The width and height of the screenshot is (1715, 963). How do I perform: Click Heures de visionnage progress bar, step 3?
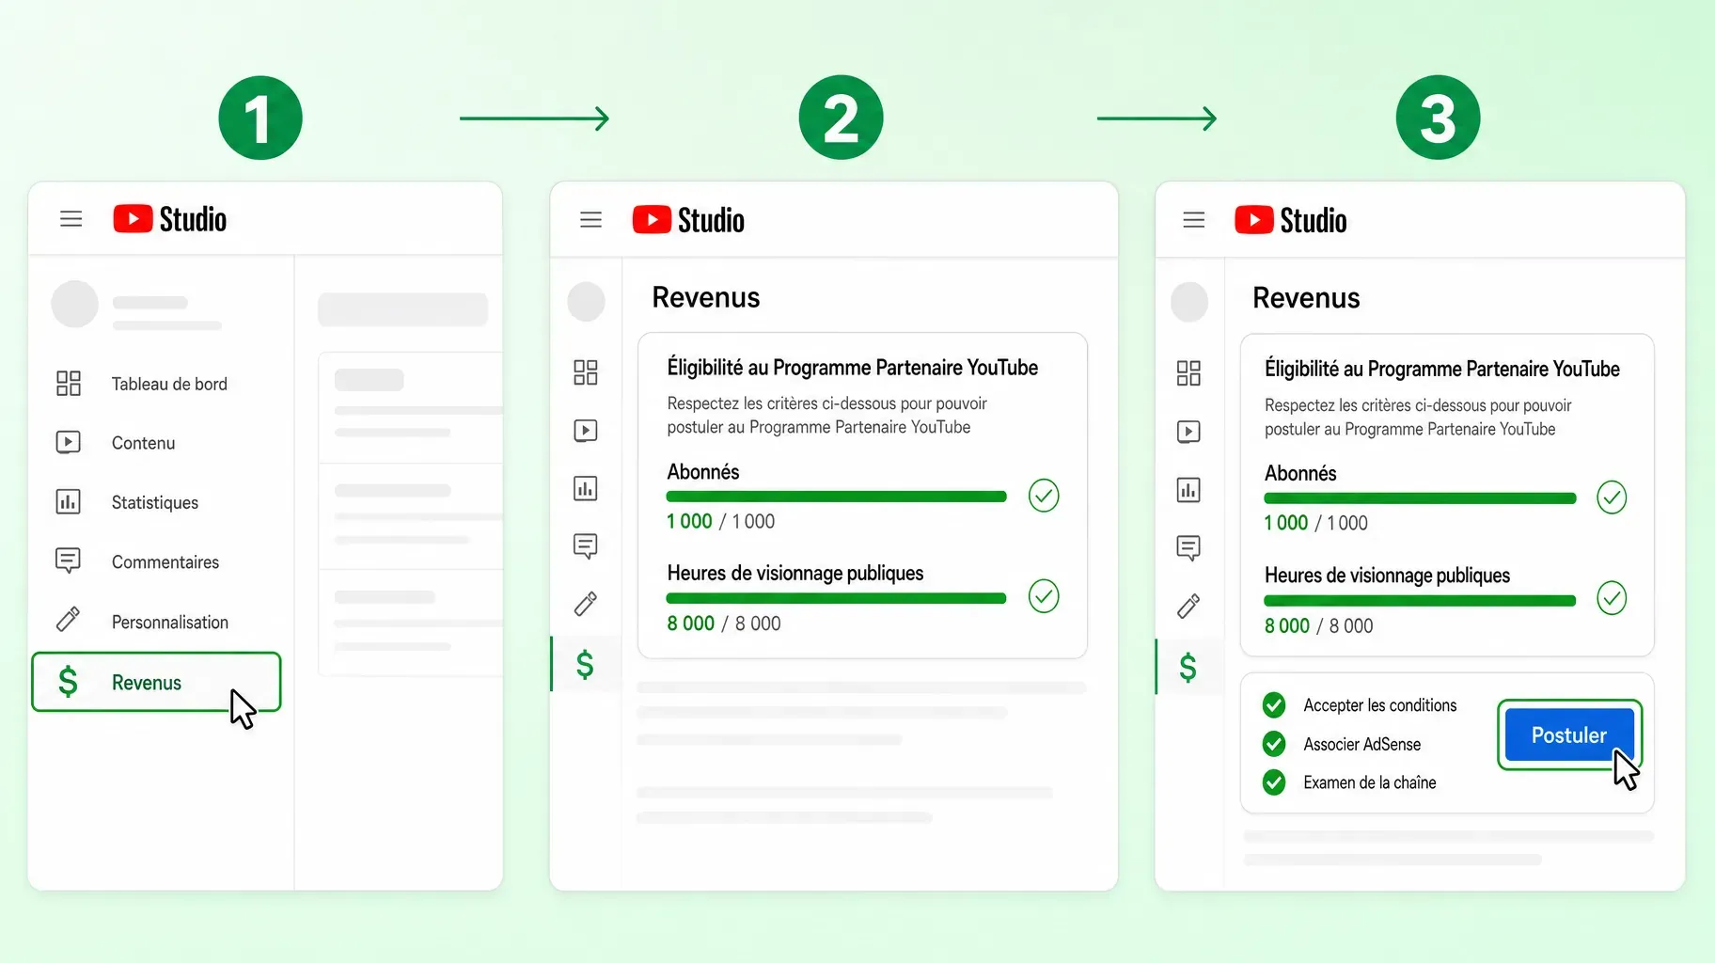coord(1420,601)
